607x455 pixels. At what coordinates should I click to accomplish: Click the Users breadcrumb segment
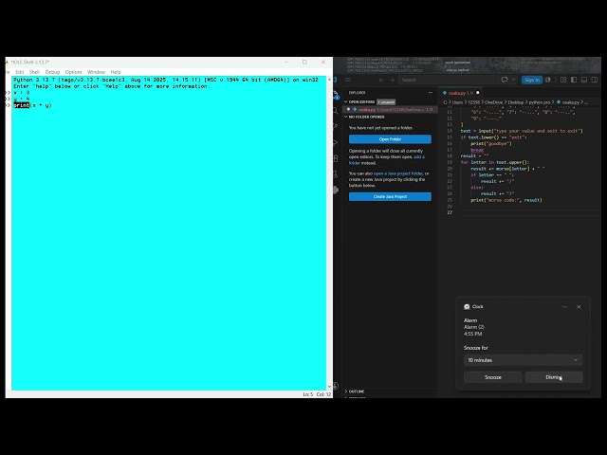[457, 102]
